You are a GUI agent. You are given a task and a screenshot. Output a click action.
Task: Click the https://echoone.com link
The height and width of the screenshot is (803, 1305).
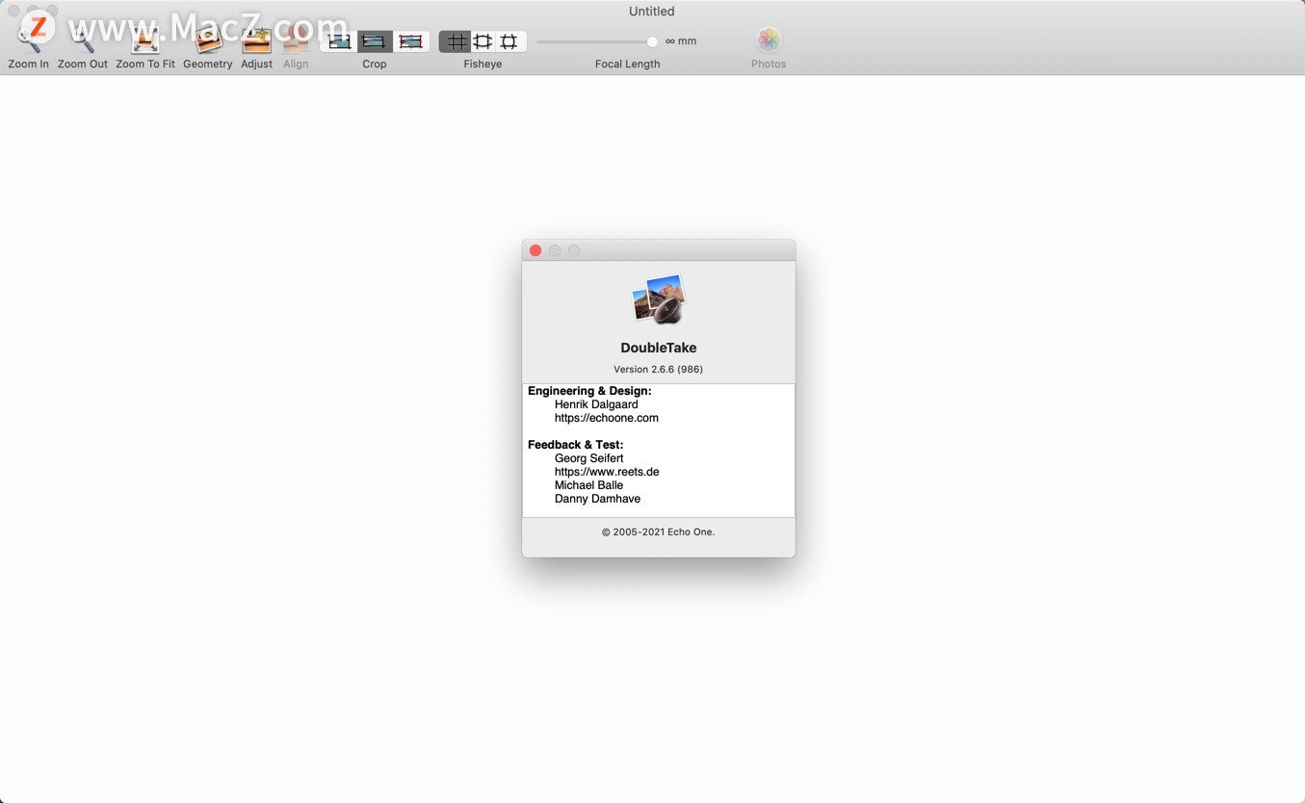[x=607, y=418]
